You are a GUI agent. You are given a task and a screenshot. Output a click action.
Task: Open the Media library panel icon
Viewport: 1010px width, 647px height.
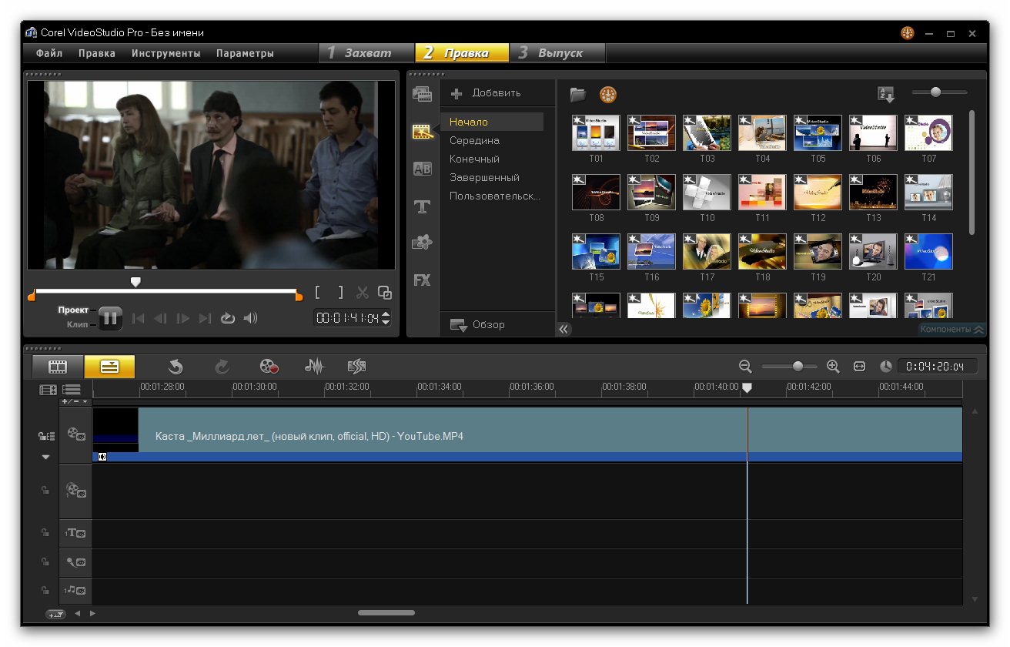(x=422, y=94)
